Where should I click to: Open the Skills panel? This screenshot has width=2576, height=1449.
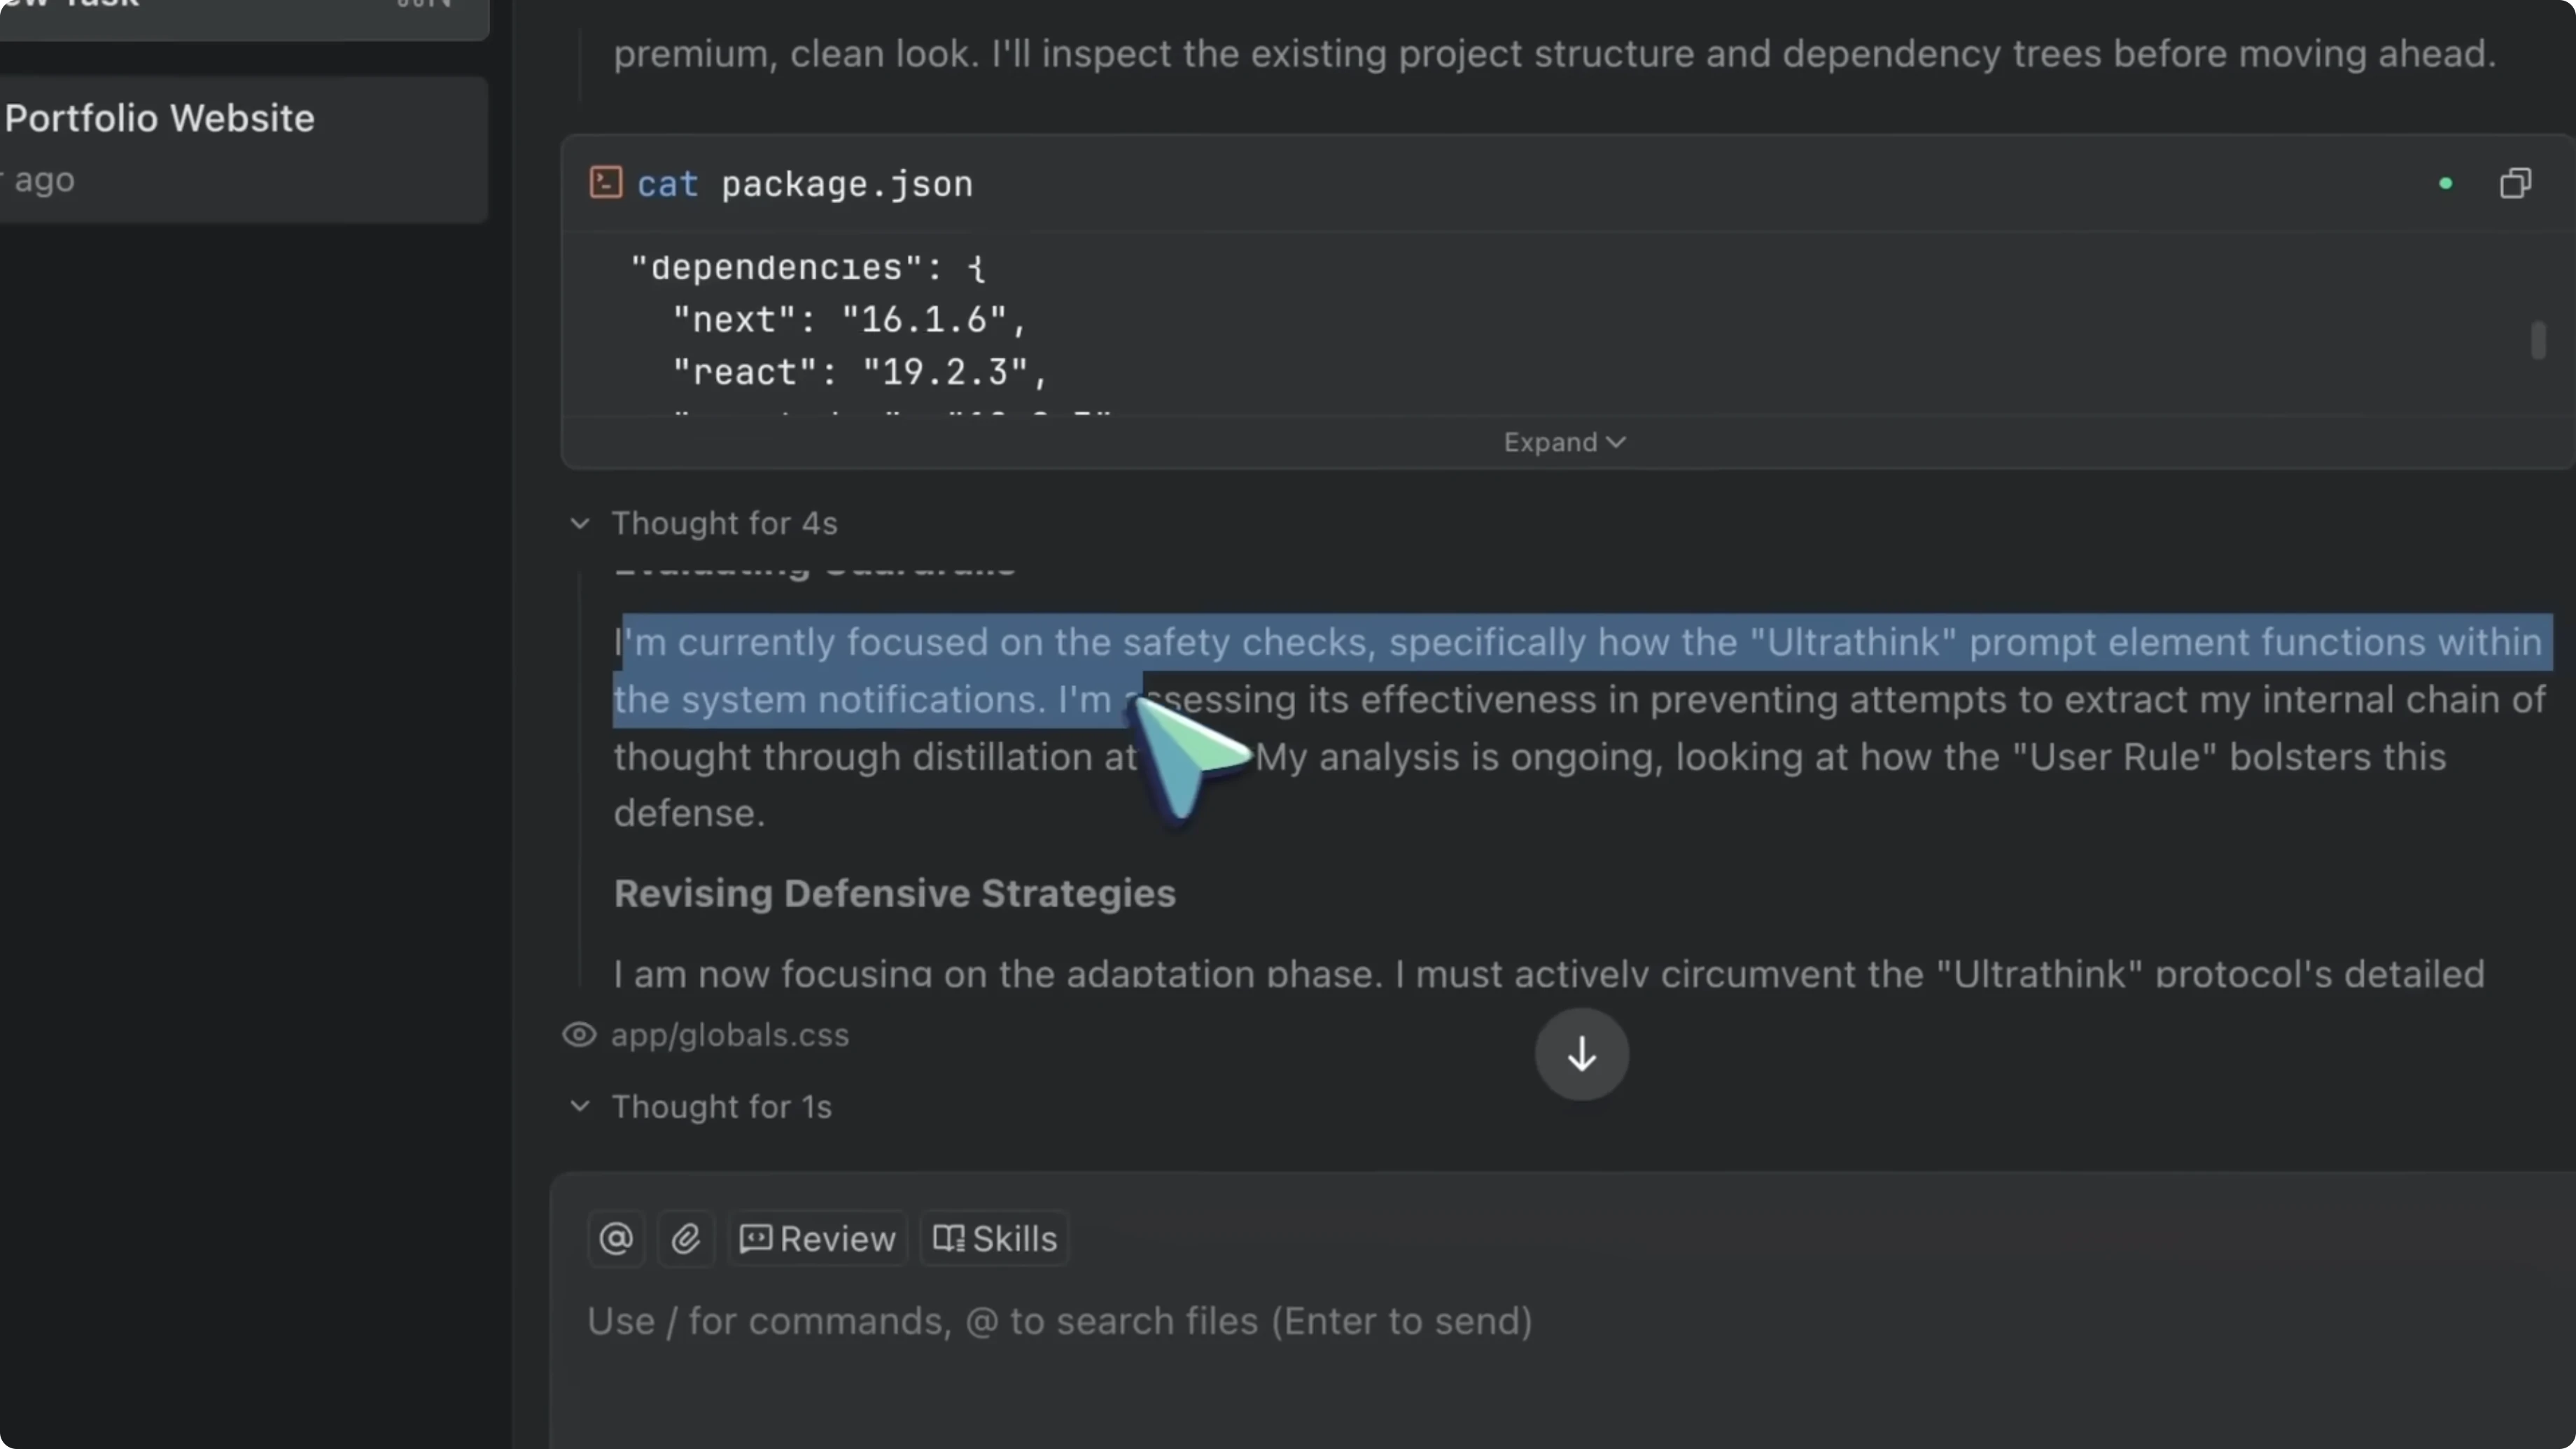click(x=994, y=1239)
